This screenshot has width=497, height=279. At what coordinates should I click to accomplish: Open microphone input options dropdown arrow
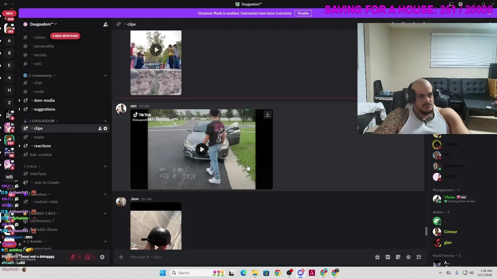pos(79,257)
